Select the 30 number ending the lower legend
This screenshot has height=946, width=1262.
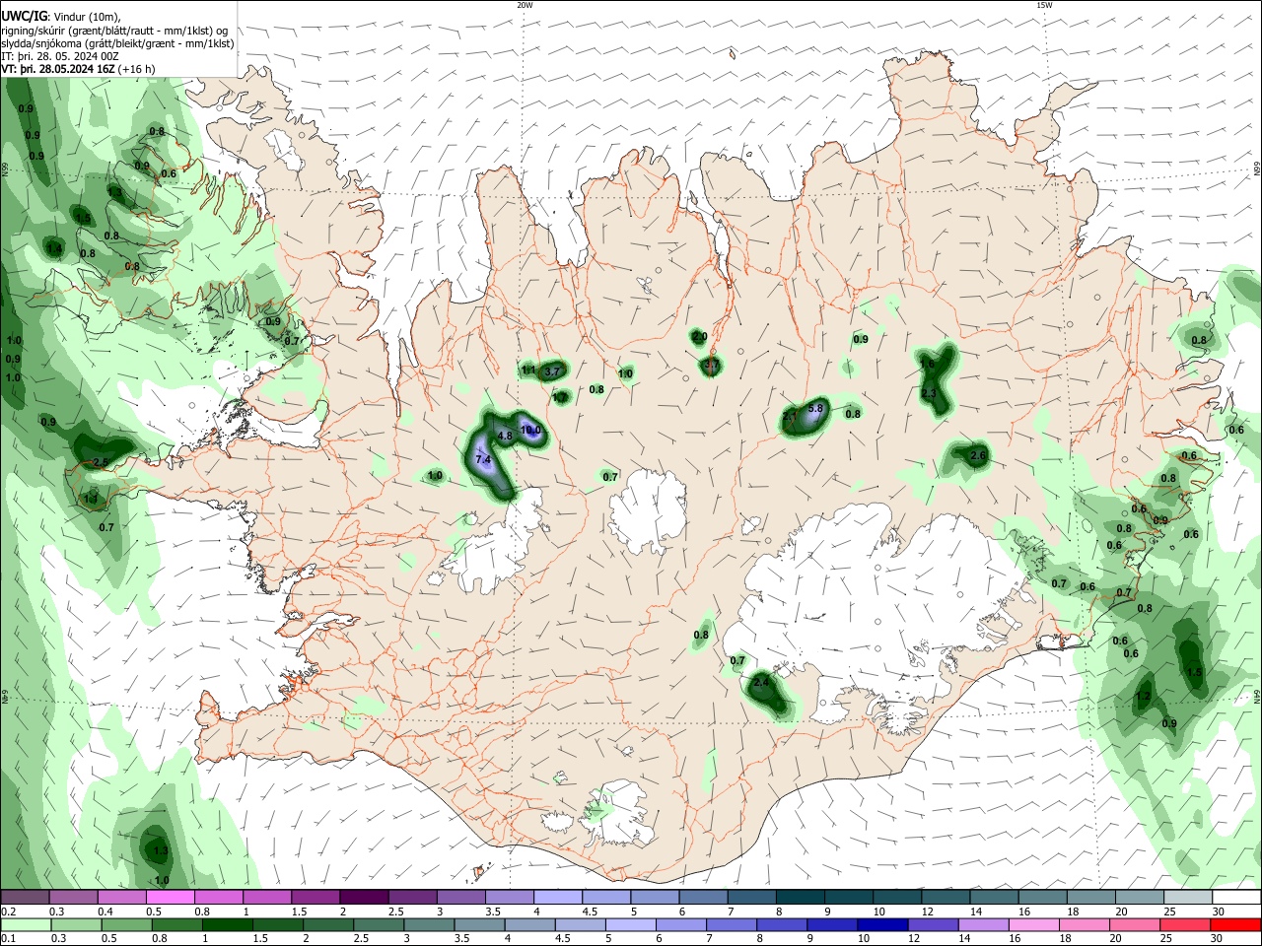pos(1217,940)
